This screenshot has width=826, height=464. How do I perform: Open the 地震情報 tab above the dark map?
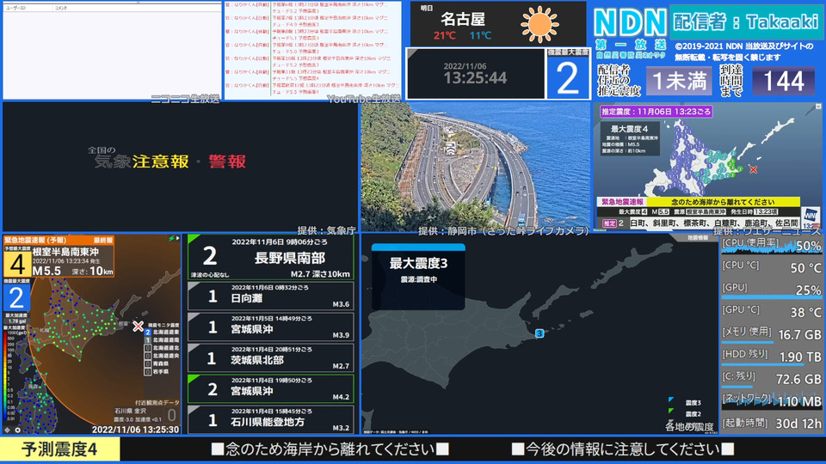[x=697, y=238]
